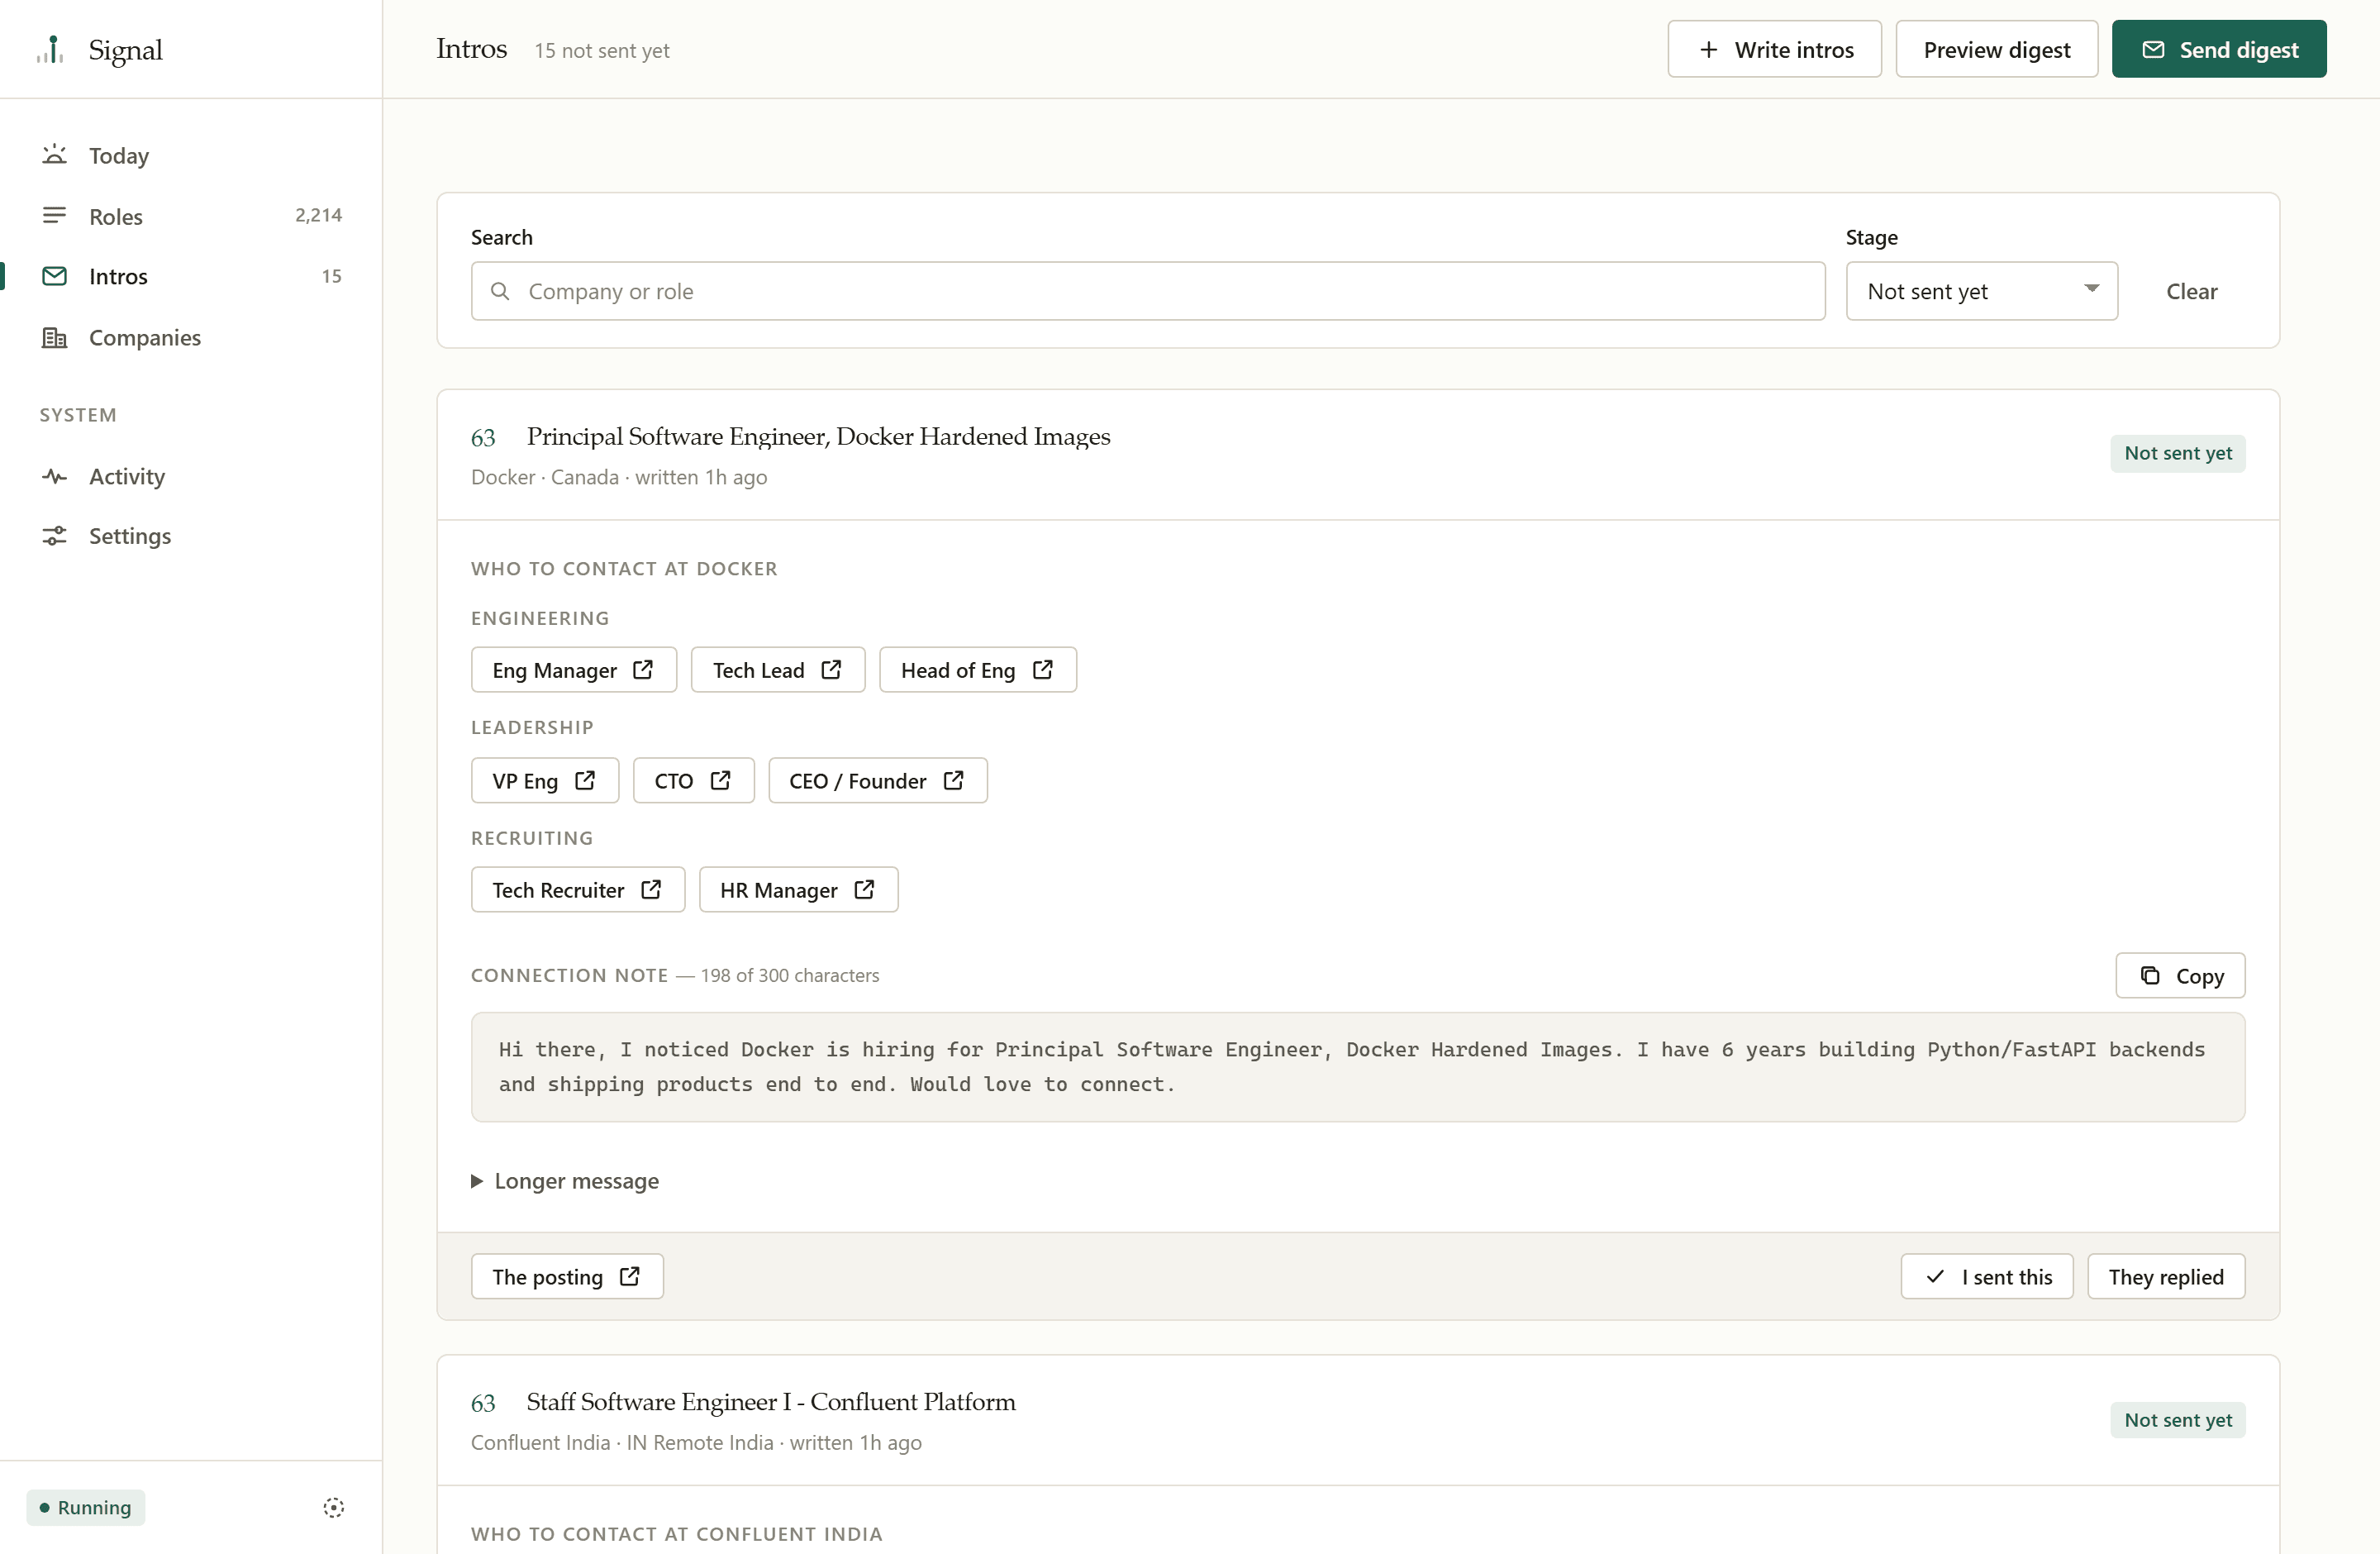
Task: Click Not sent yet badge on Docker card
Action: coord(2178,453)
